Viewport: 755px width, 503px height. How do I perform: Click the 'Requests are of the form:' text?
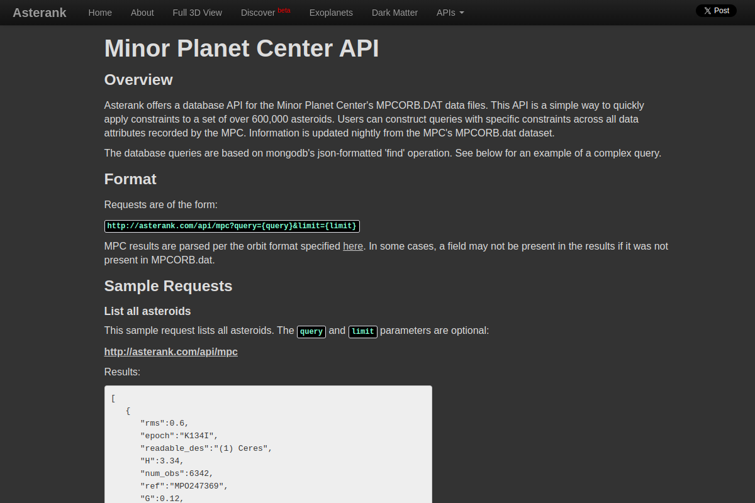tap(161, 205)
